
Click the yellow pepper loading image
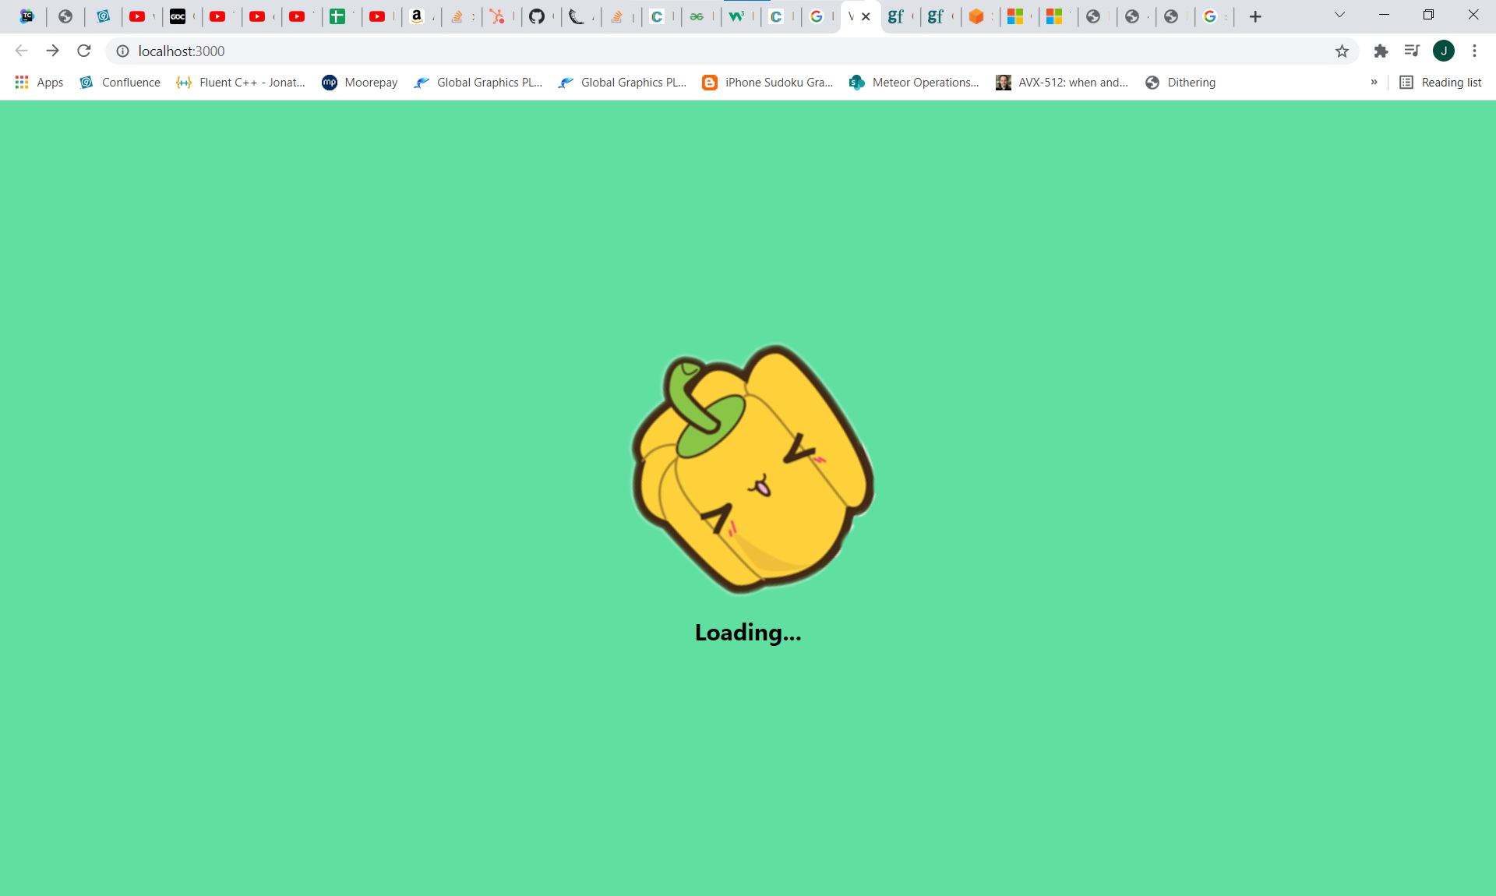tap(752, 469)
